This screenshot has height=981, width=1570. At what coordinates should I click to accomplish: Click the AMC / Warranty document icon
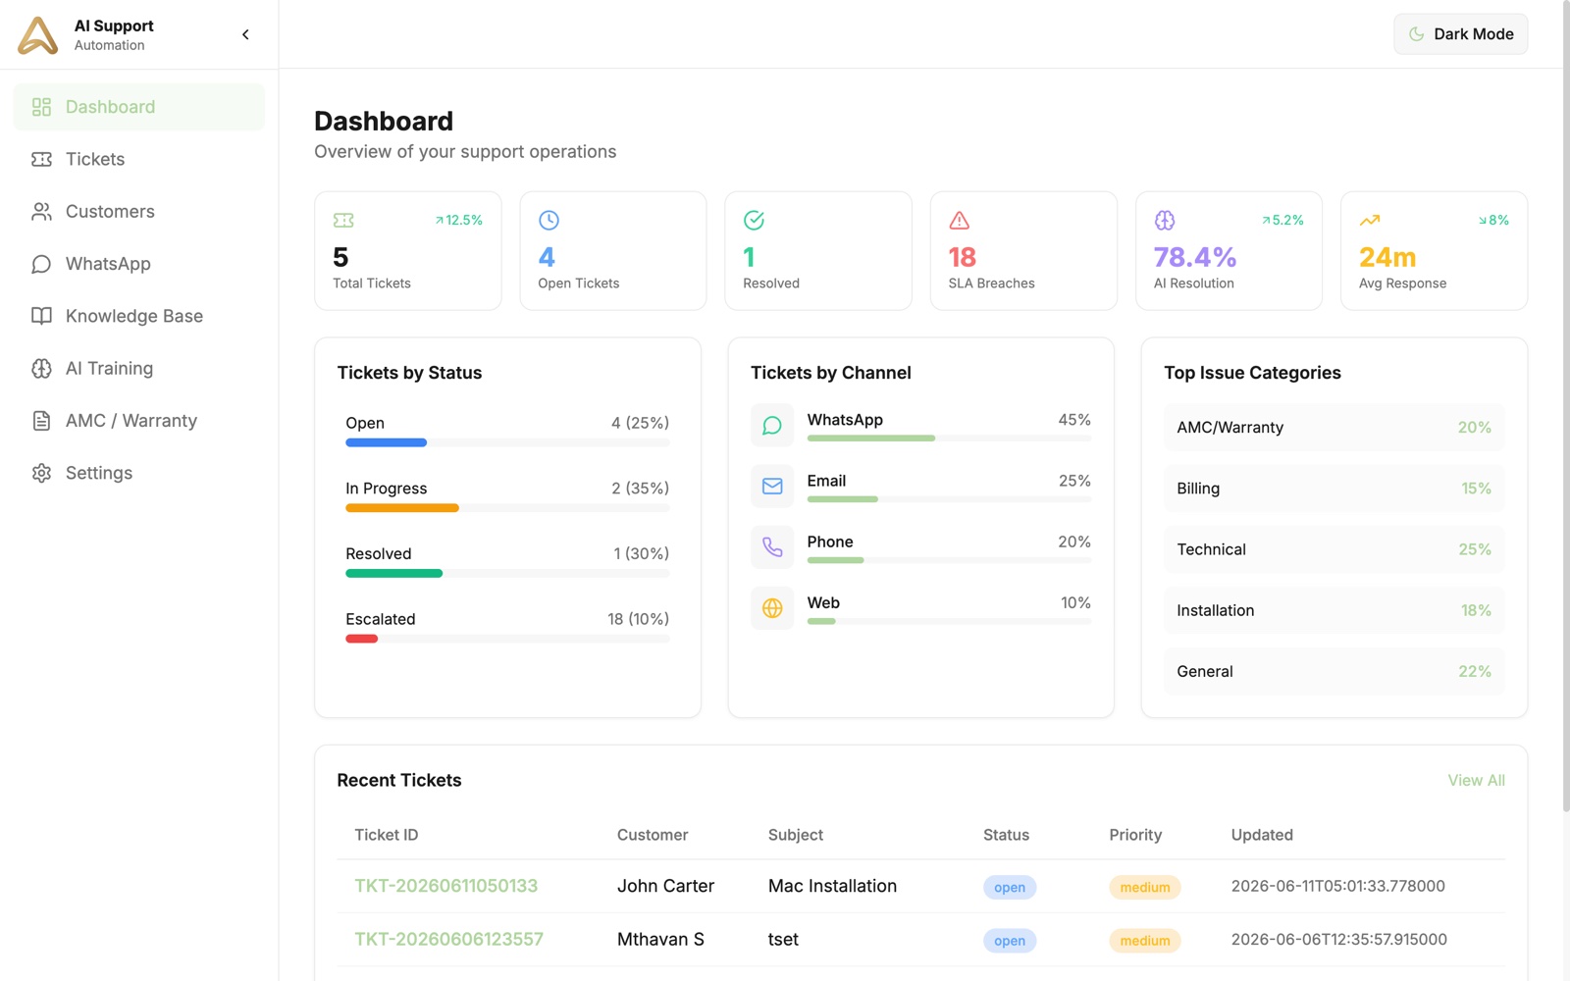41,421
